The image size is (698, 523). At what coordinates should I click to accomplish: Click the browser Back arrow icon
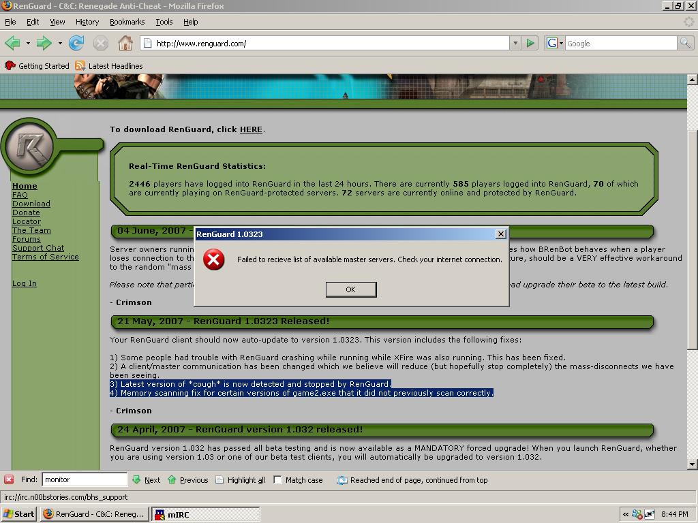click(12, 43)
